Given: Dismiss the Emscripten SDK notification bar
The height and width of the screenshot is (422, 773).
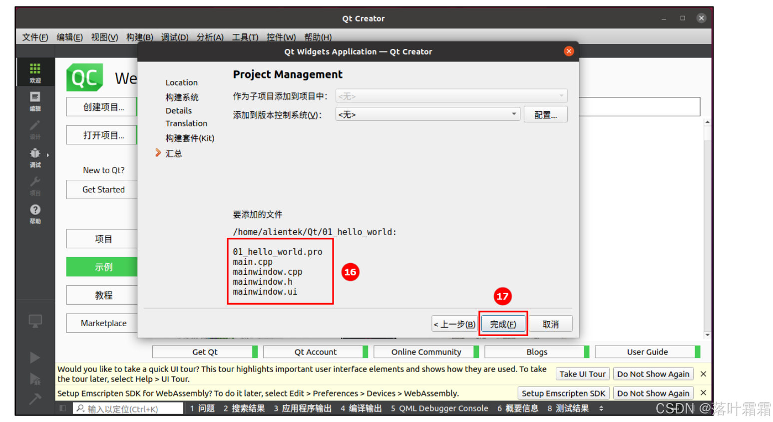Looking at the screenshot, I should (x=703, y=393).
